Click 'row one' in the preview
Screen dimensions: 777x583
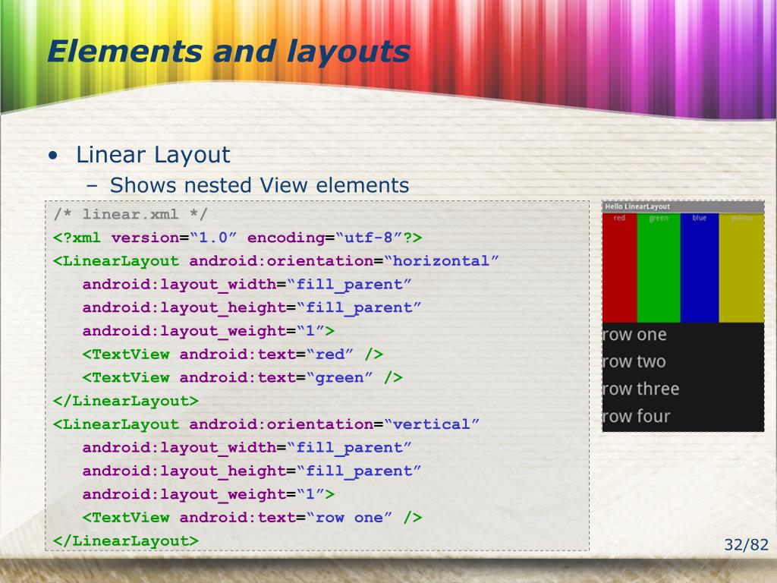coord(634,335)
